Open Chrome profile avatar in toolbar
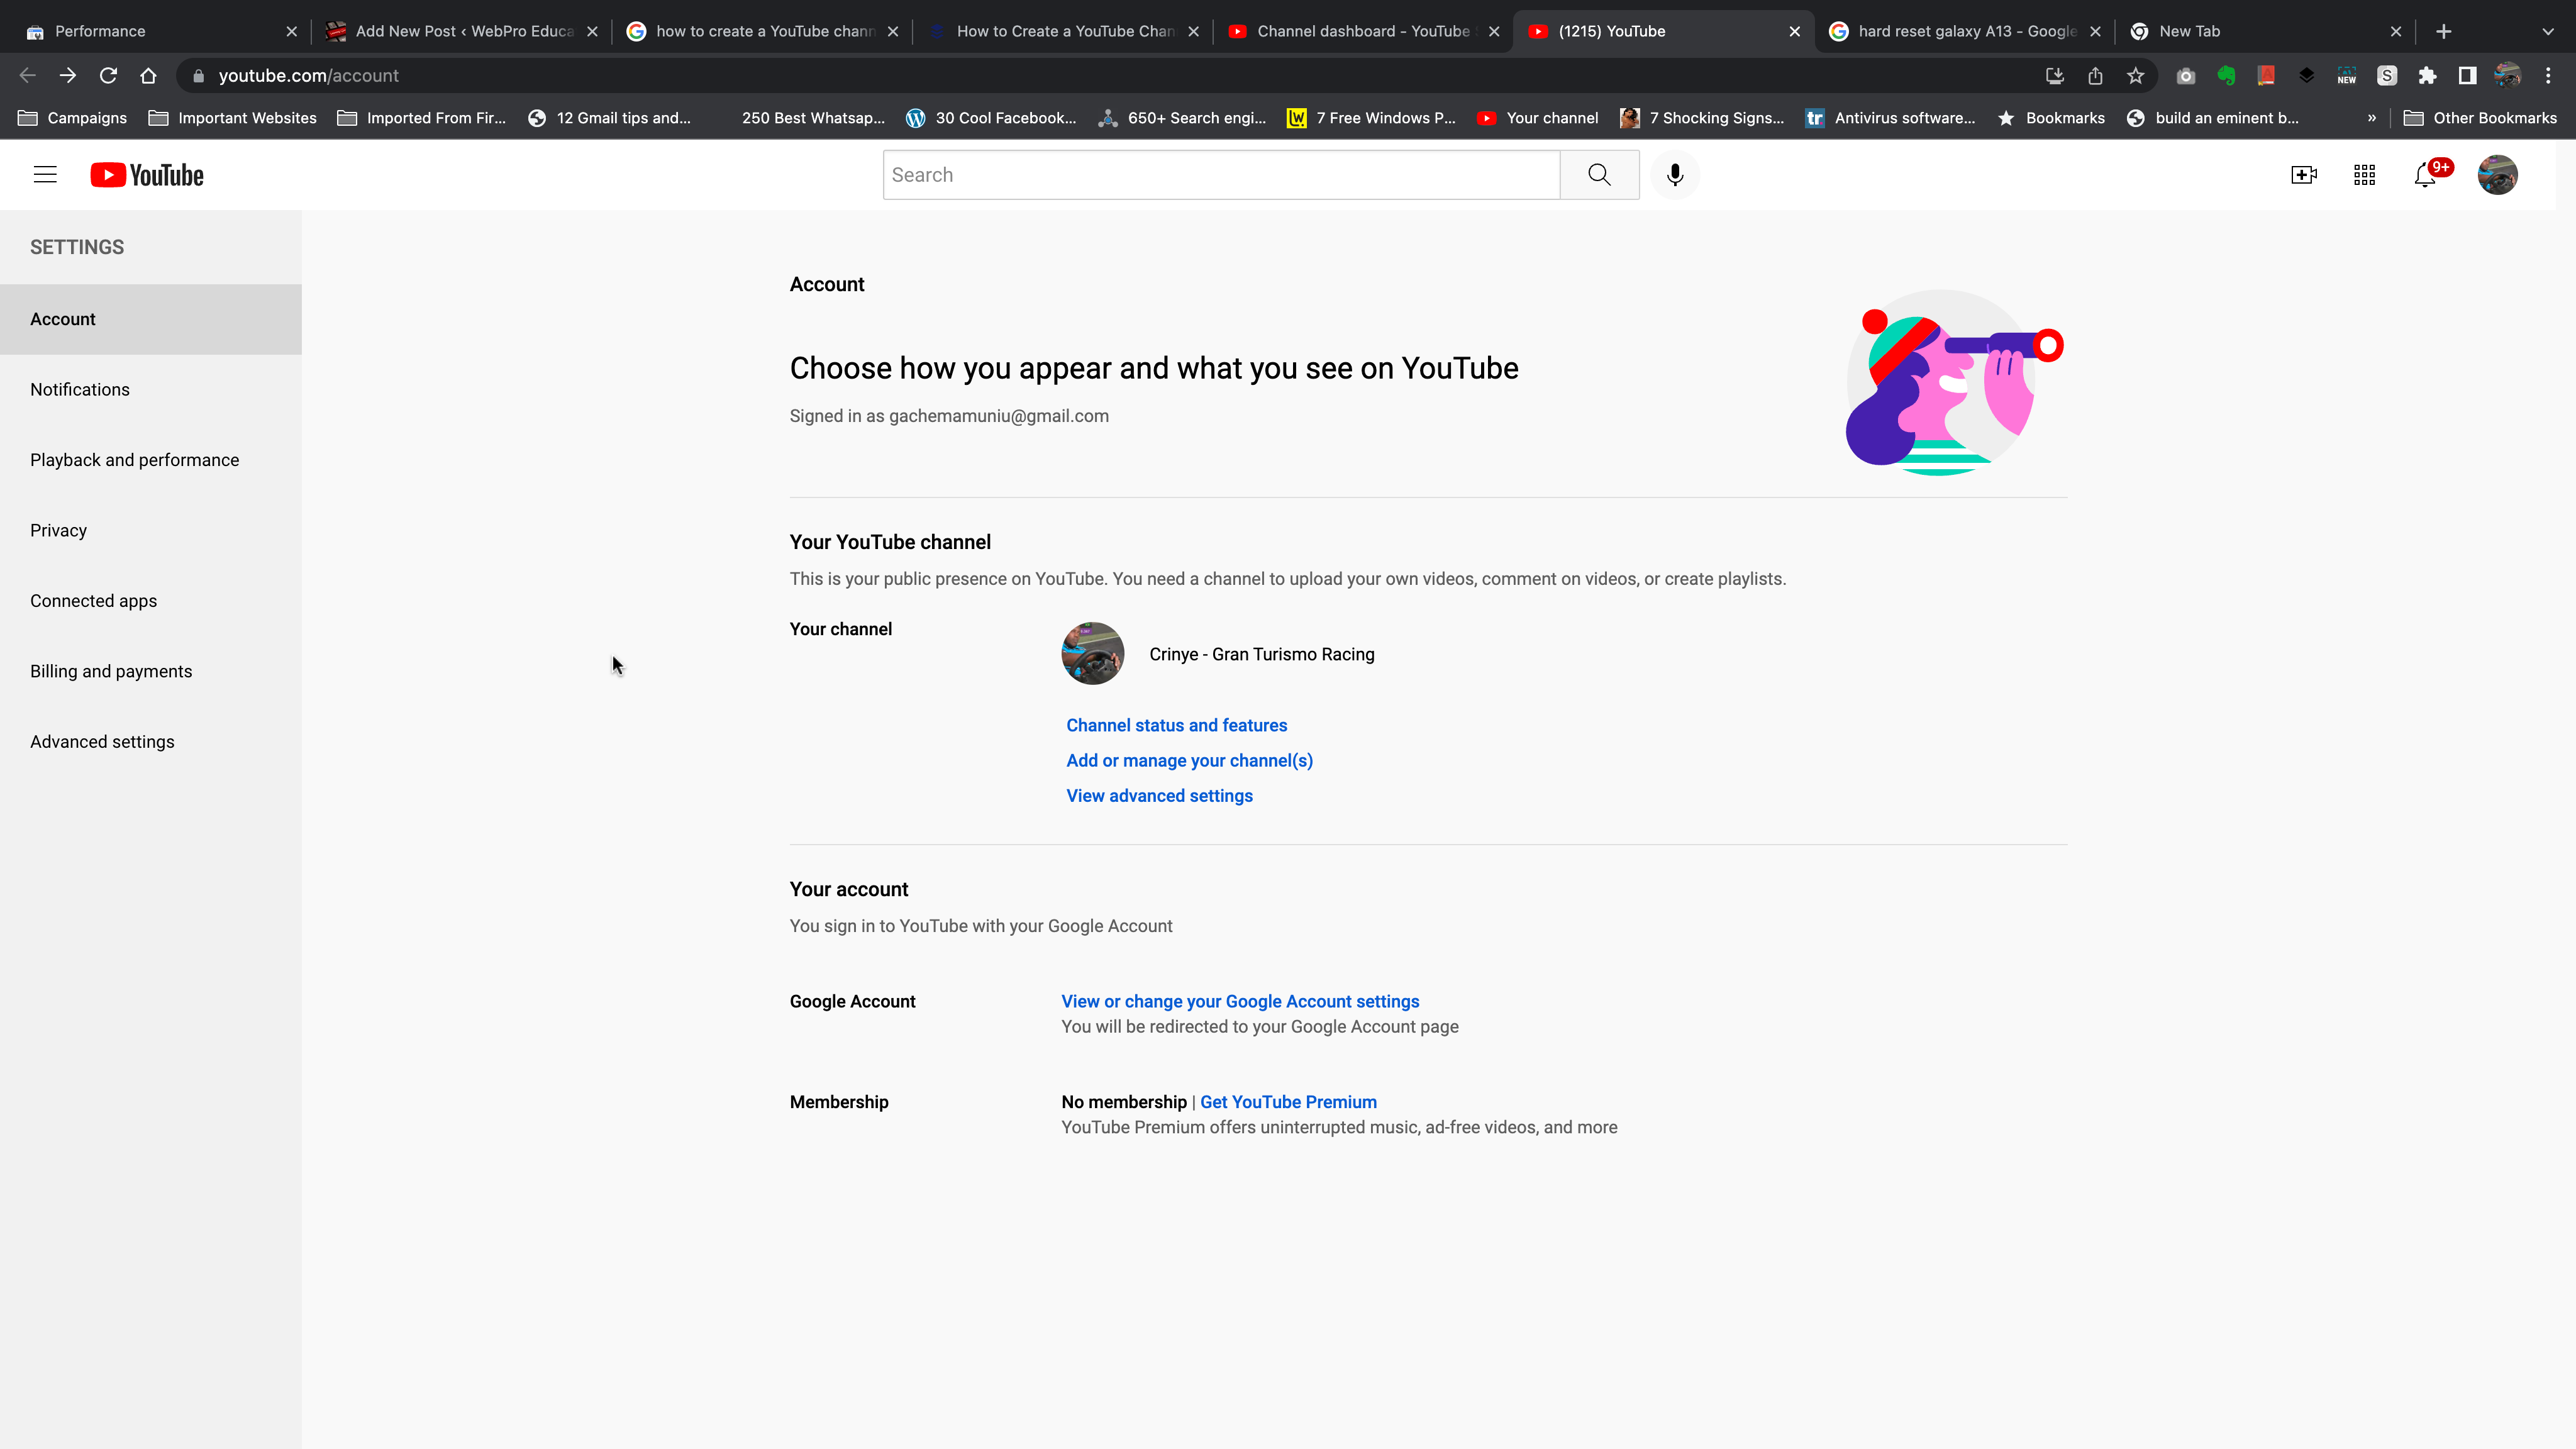Viewport: 2576px width, 1449px height. (x=2507, y=76)
